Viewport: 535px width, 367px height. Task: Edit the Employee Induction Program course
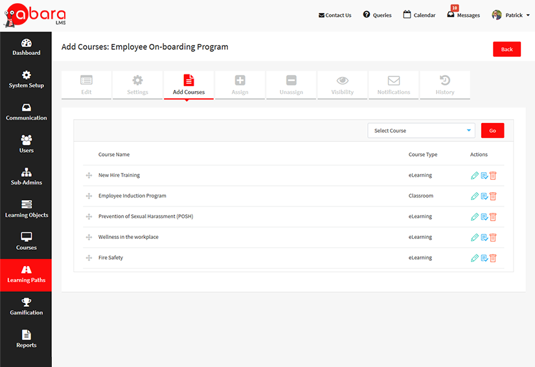click(475, 196)
